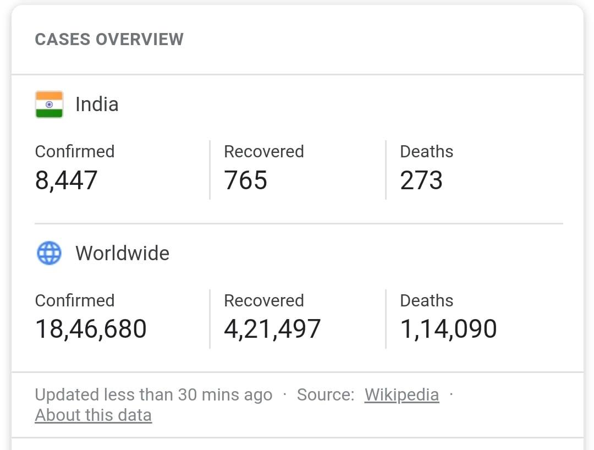Click worldwide confirmed count 18,46,680
The image size is (594, 450).
pos(91,329)
